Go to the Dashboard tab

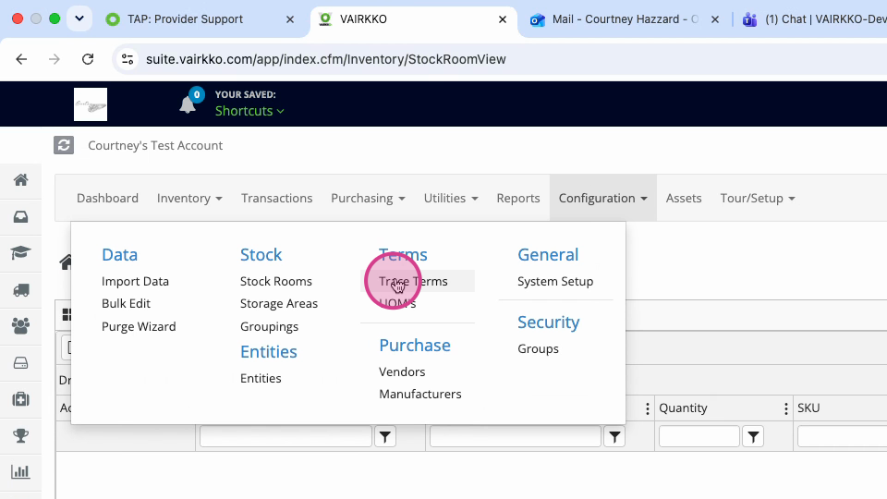point(107,198)
